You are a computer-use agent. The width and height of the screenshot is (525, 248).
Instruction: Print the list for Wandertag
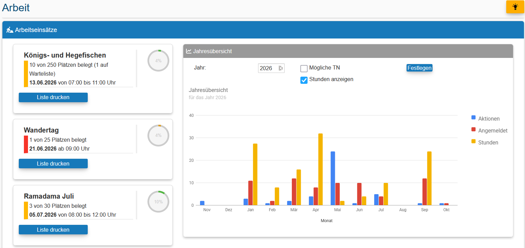(53, 164)
